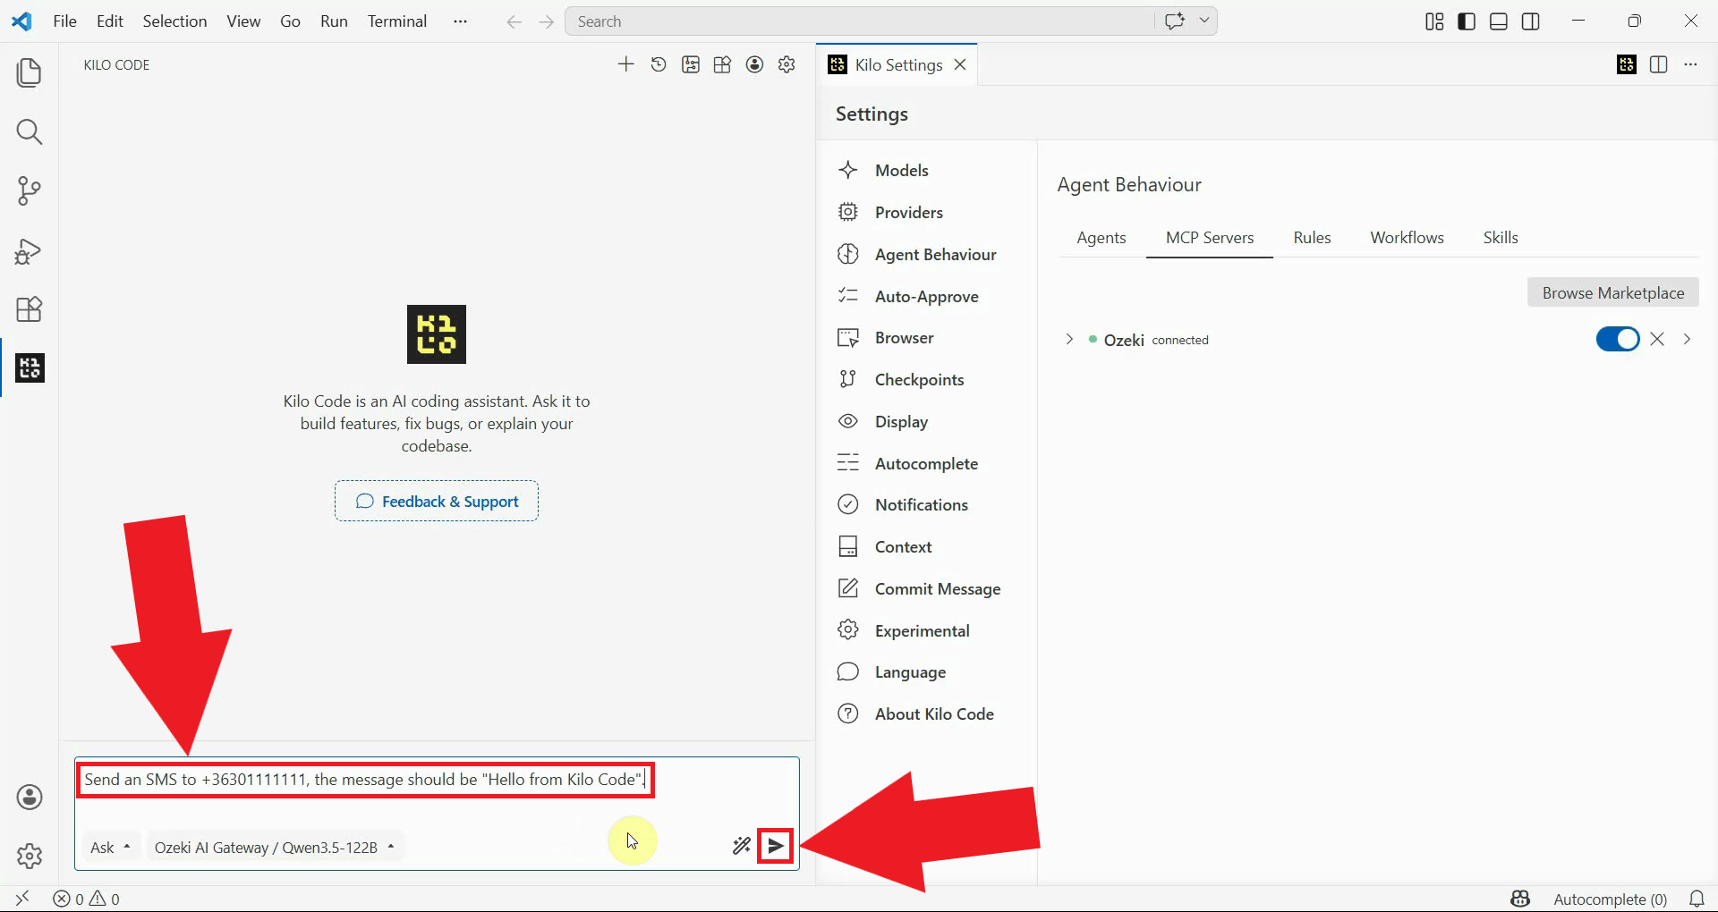
Task: Select the Kilo Code activity bar icon
Action: click(x=30, y=367)
